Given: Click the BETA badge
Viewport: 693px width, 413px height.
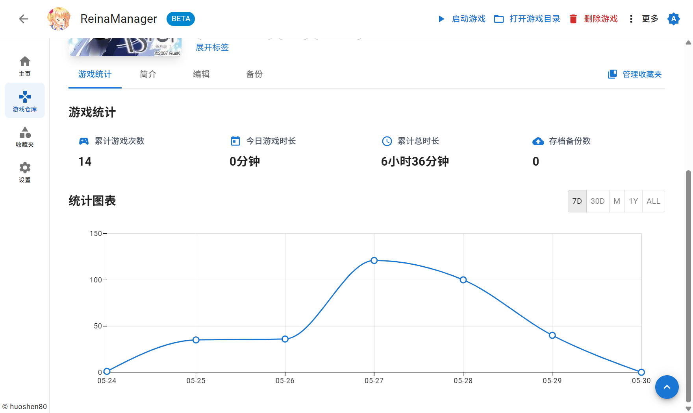Looking at the screenshot, I should (x=181, y=19).
